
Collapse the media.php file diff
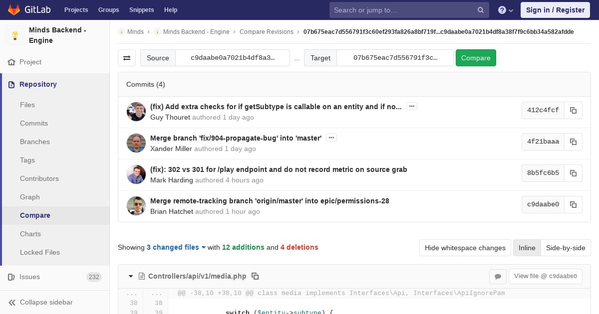pyautogui.click(x=131, y=276)
